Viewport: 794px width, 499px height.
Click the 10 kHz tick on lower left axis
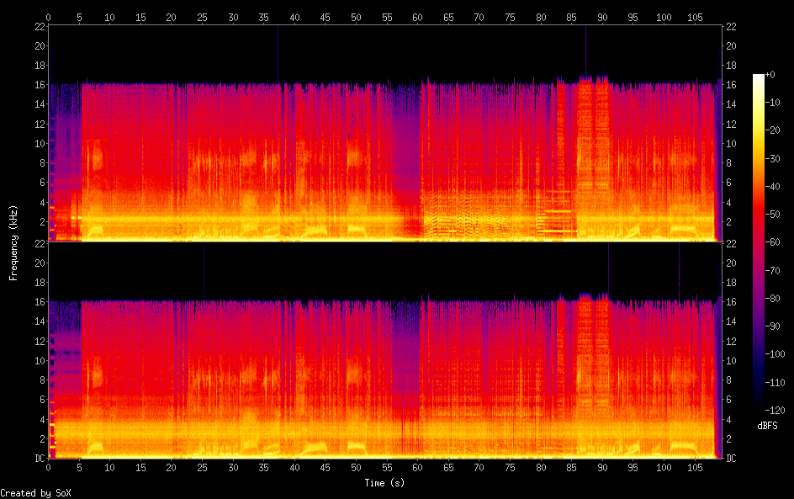[x=40, y=361]
